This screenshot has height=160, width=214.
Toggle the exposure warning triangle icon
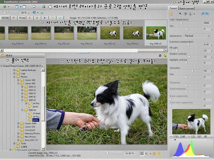pyautogui.click(x=159, y=154)
